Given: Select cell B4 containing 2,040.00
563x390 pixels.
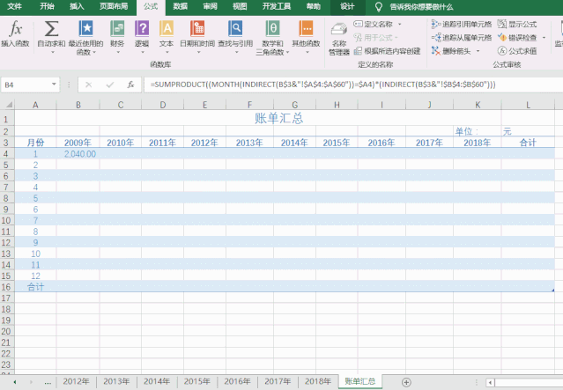Looking at the screenshot, I should (78, 154).
